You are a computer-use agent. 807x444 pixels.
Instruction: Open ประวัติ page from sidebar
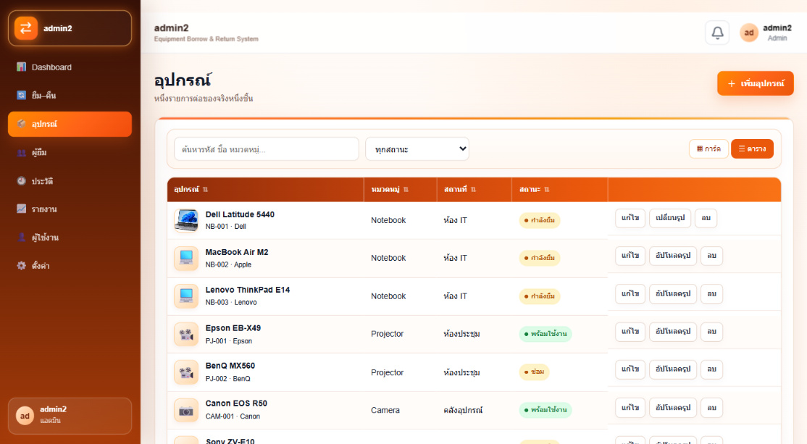[x=70, y=180]
